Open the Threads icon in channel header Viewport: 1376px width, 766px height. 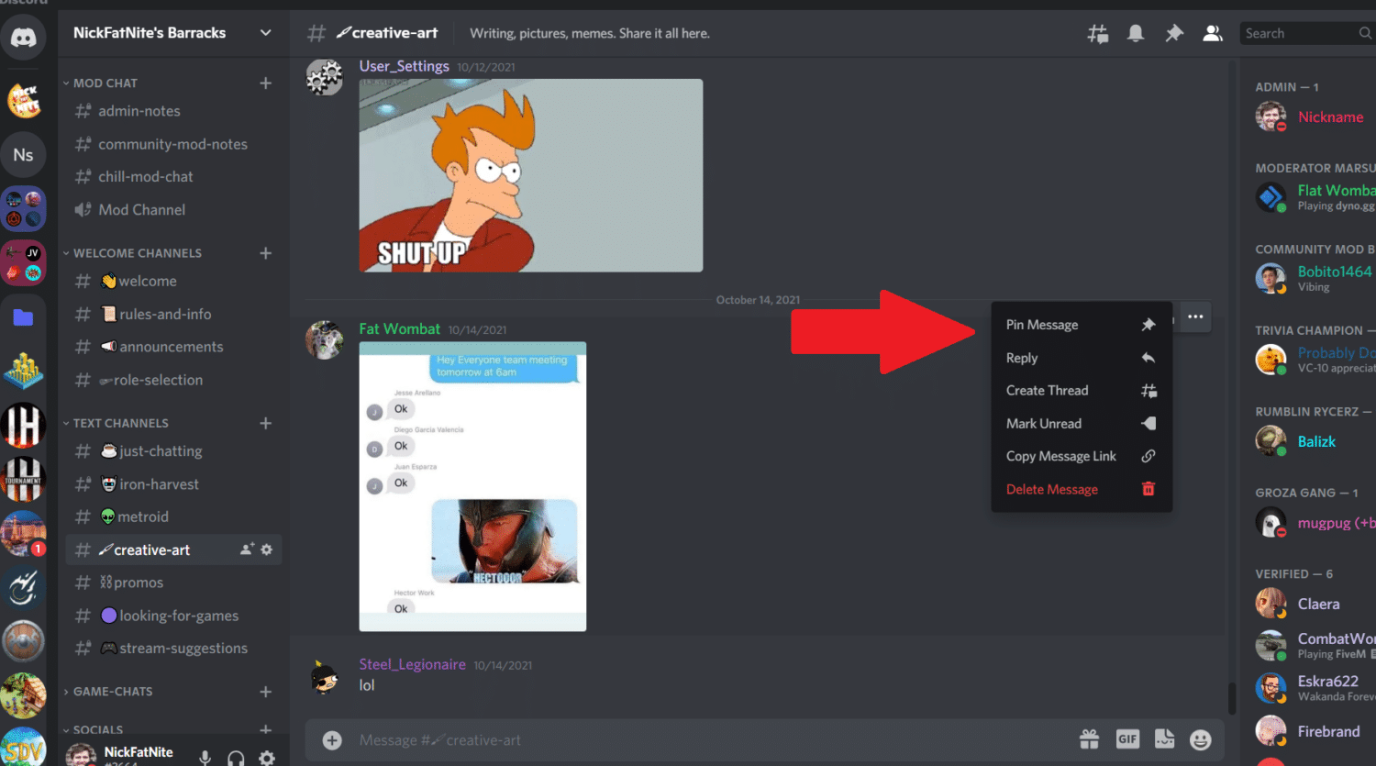1097,34
